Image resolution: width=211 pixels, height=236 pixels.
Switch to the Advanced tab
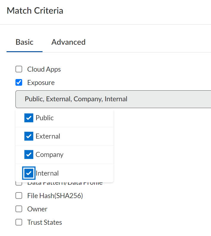[x=68, y=42]
